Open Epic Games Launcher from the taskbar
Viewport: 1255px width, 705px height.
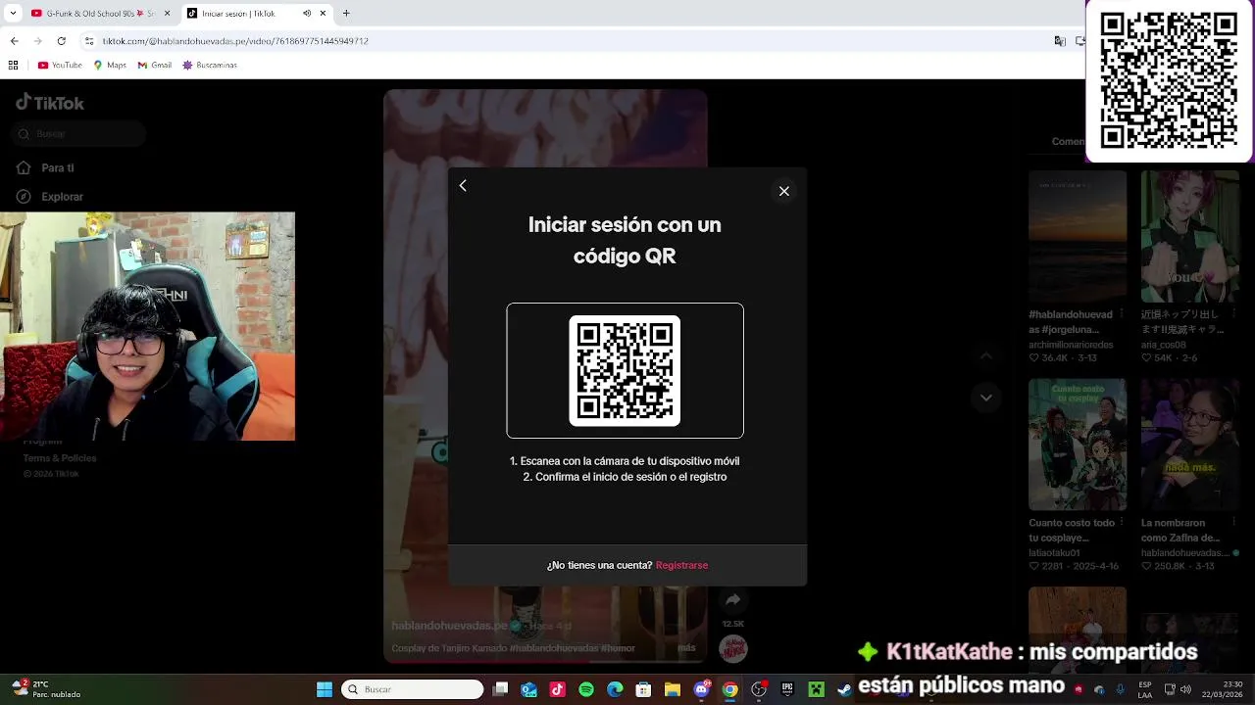click(x=787, y=689)
